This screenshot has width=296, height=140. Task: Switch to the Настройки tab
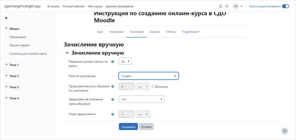(x=116, y=32)
